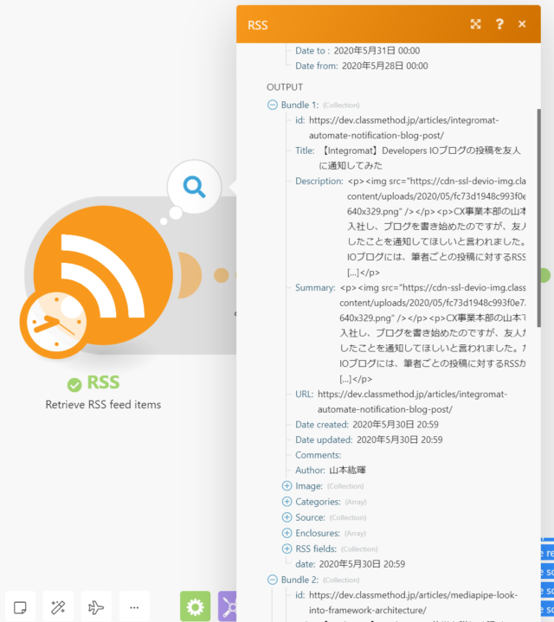This screenshot has height=622, width=554.
Task: Click the Bundle 1 id URL value
Action: pos(403,128)
